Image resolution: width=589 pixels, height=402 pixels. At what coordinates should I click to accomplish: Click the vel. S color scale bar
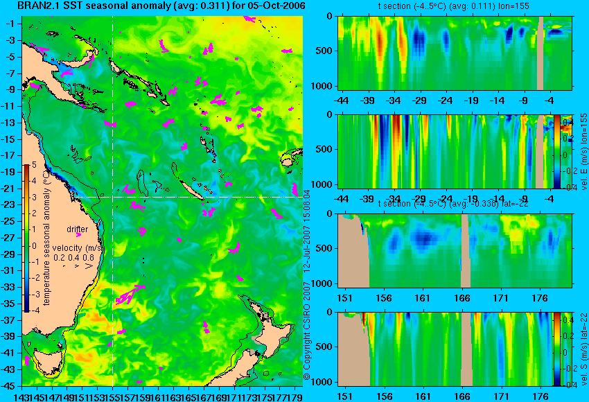click(556, 349)
